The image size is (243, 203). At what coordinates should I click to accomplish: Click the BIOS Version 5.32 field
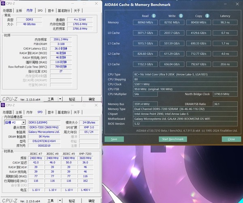point(185,124)
